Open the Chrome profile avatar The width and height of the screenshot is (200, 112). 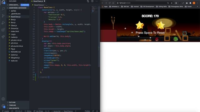pyautogui.click(x=194, y=3)
